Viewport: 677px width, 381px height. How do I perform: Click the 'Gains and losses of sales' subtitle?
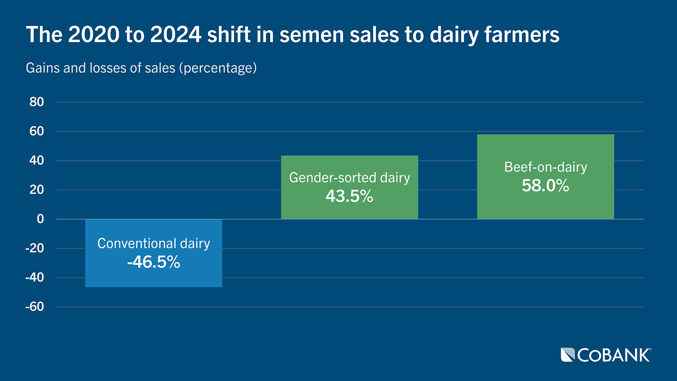(141, 68)
